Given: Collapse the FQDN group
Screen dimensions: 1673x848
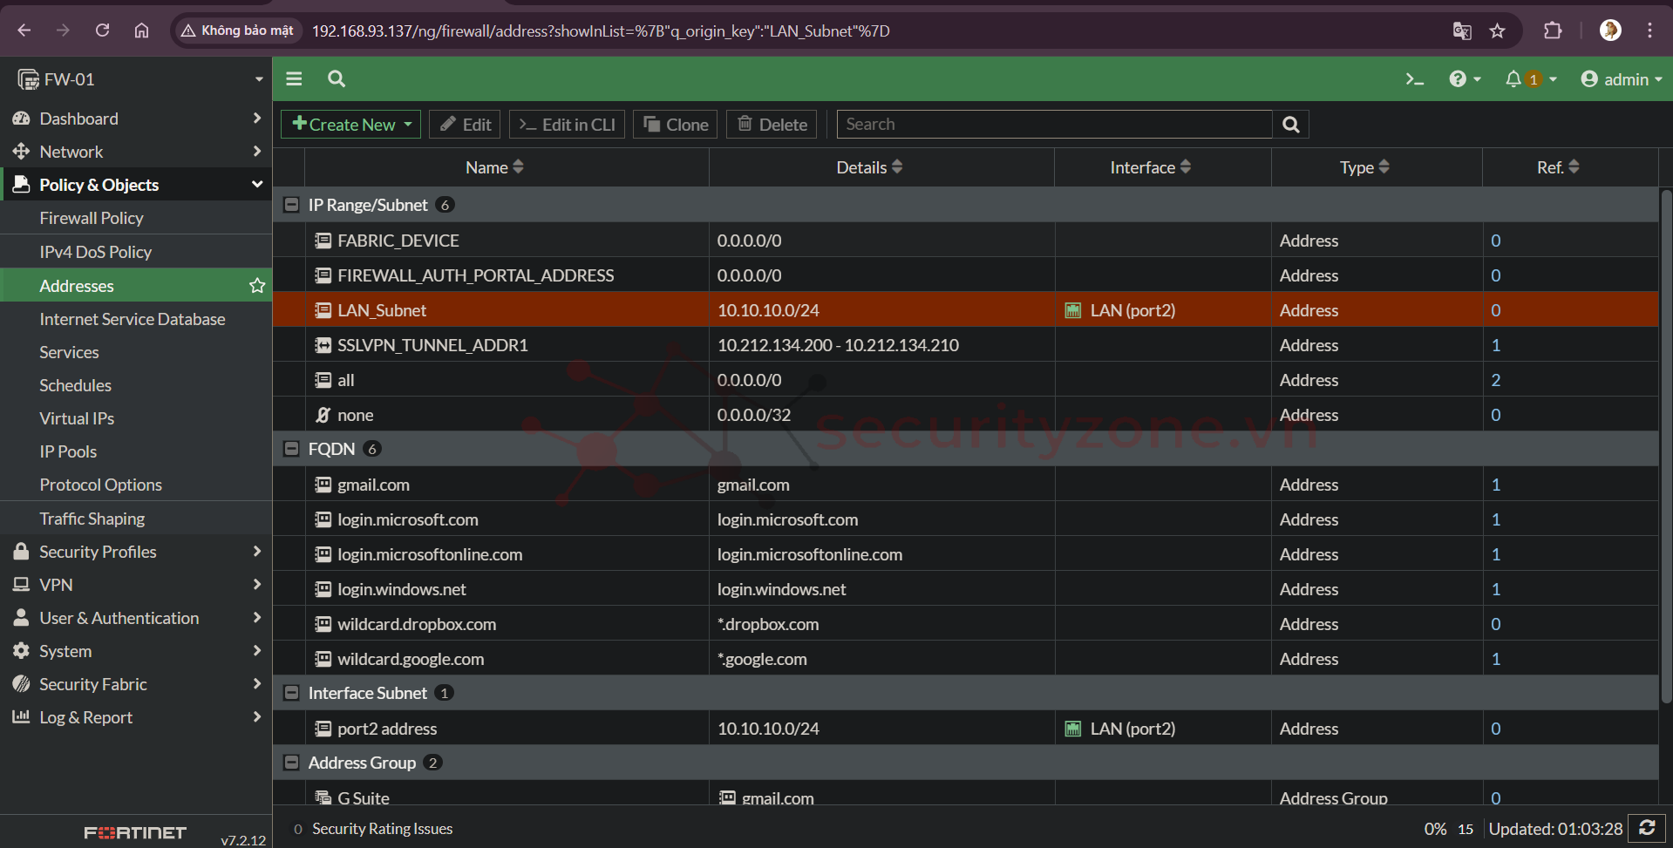Looking at the screenshot, I should (x=292, y=449).
